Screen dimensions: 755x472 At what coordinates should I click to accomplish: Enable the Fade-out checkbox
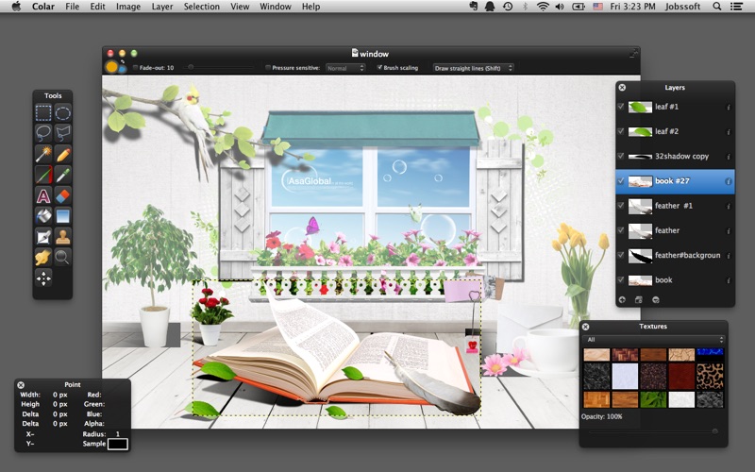135,68
